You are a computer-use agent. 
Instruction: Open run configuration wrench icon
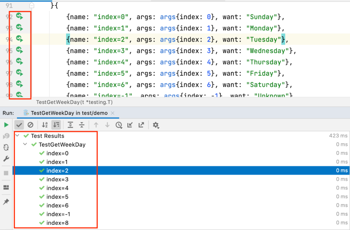click(6, 159)
